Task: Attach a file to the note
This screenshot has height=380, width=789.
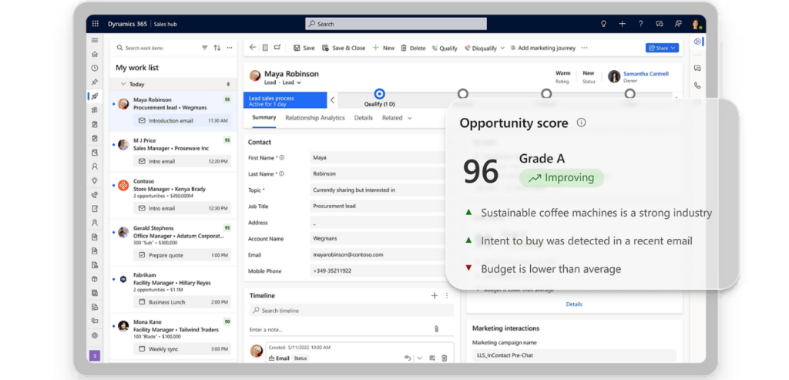Action: 436,328
